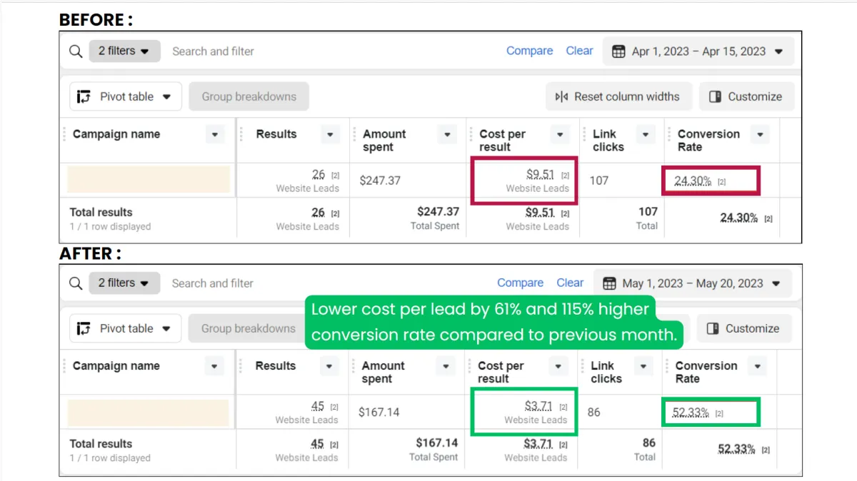Click calendar icon beside May 1, 2023 date
This screenshot has width=857, height=481.
(609, 283)
